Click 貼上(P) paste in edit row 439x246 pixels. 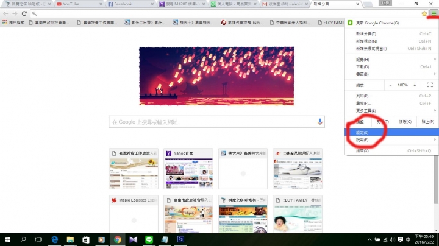click(427, 122)
